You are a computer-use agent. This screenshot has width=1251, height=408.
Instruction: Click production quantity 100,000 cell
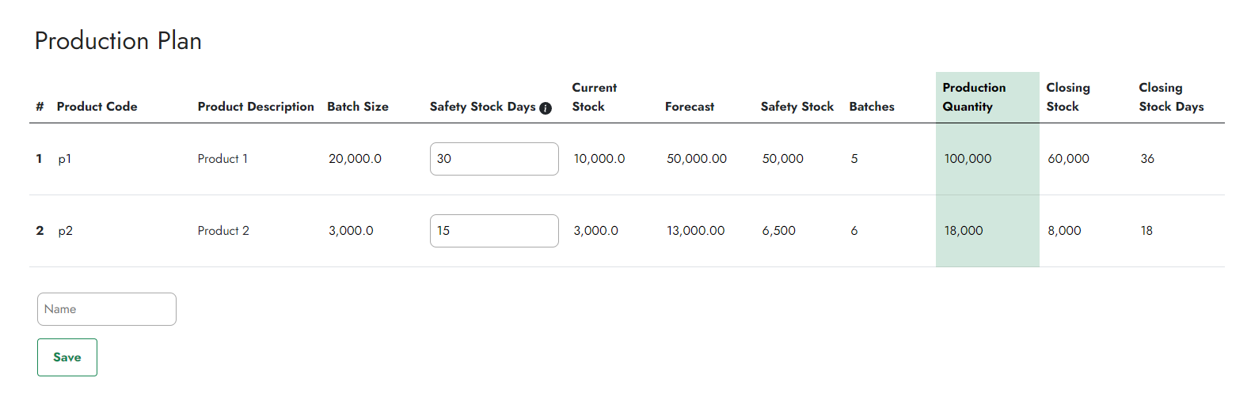[968, 159]
